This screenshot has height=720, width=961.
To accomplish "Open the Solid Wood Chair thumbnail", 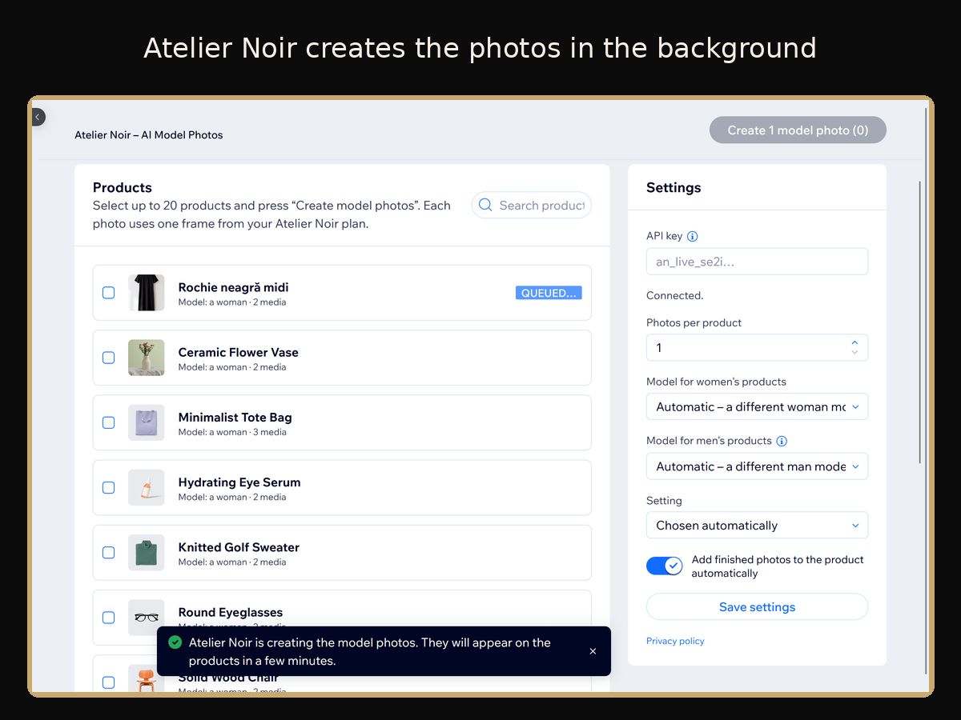I will tap(147, 678).
